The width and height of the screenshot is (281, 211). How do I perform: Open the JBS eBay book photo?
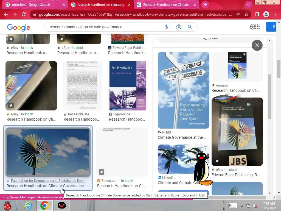pos(237,132)
